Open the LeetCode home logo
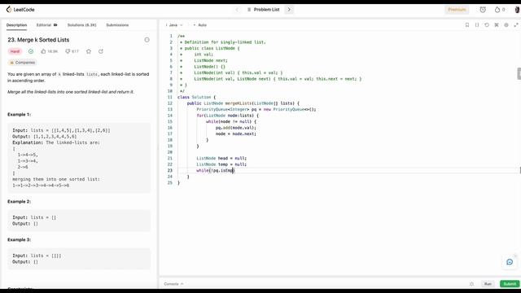 (20, 10)
